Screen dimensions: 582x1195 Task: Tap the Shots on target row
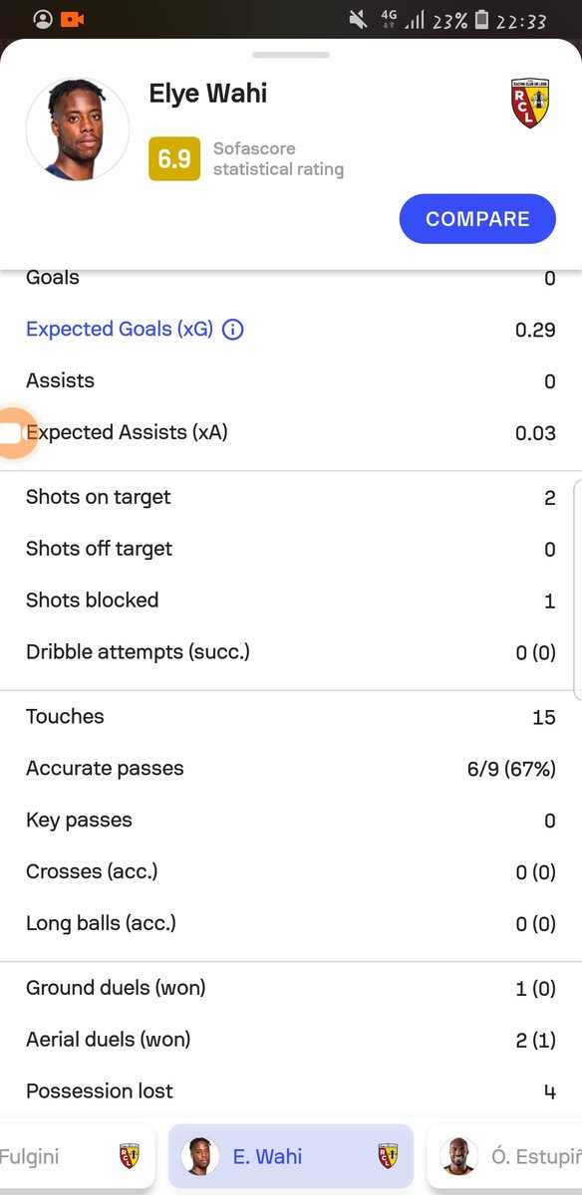pyautogui.click(x=291, y=497)
